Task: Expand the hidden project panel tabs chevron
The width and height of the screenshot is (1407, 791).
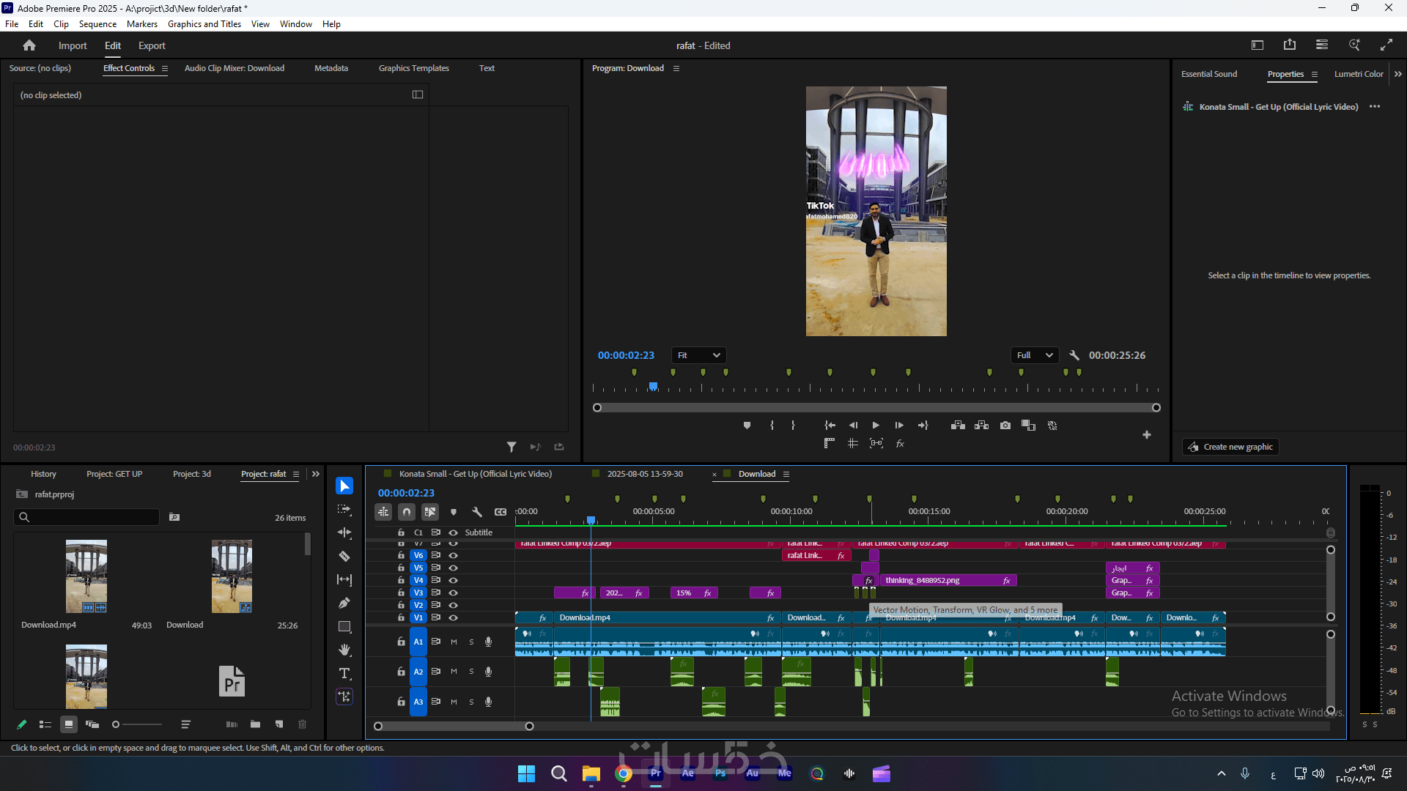Action: point(316,474)
